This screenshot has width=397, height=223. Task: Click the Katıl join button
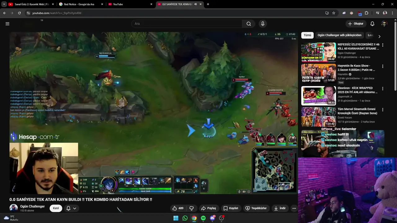56,208
